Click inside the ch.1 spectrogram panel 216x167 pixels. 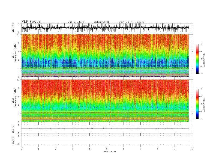coord(105,56)
